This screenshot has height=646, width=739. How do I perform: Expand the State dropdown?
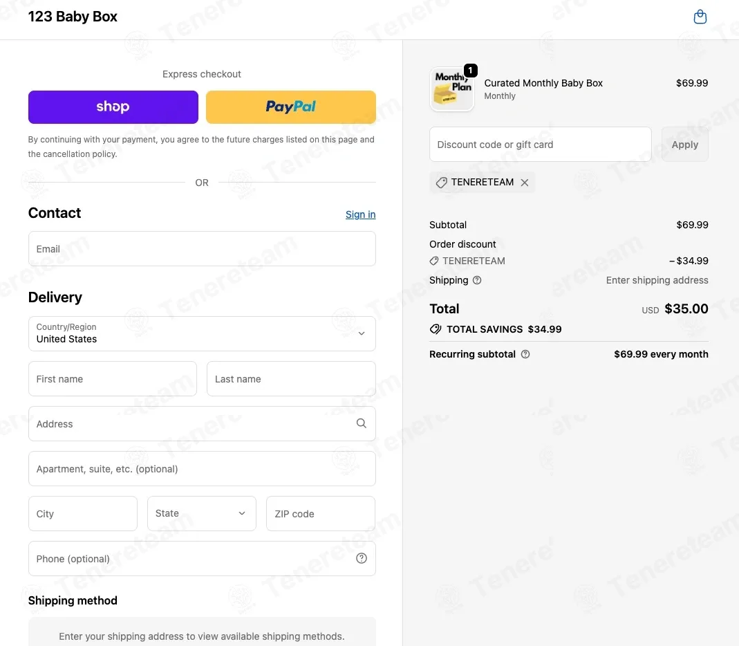[202, 513]
